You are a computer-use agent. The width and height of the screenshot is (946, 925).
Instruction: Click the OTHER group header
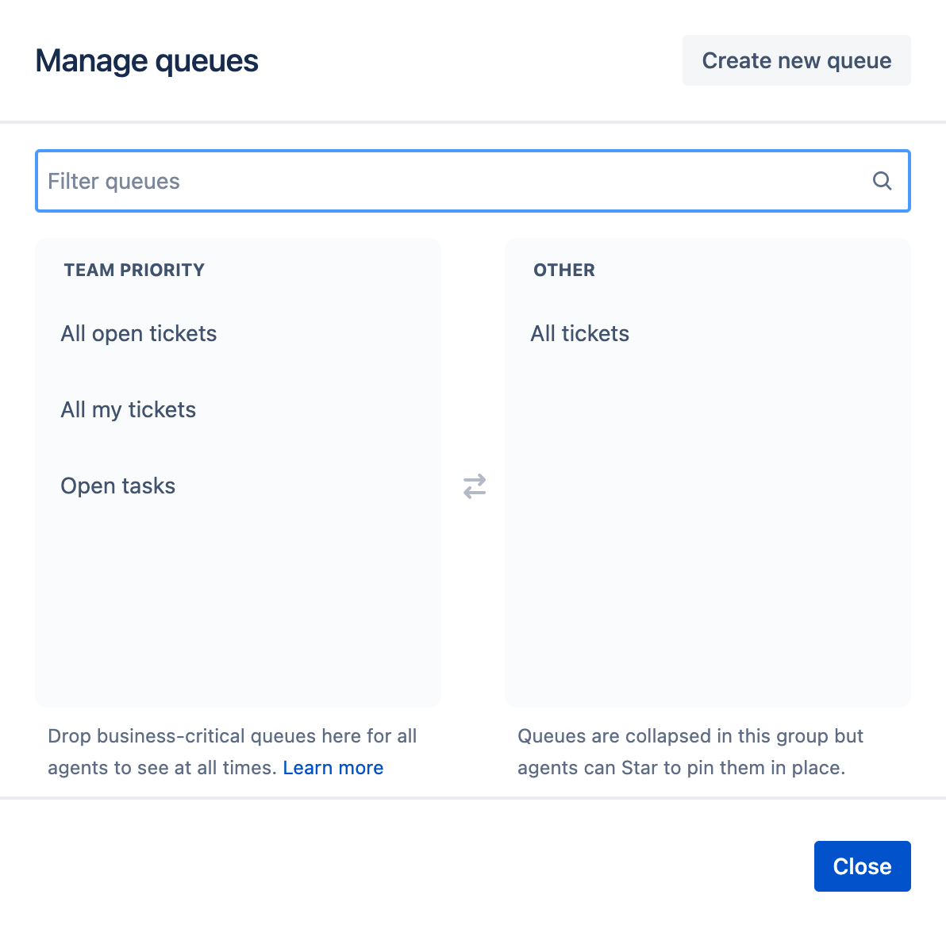click(563, 270)
